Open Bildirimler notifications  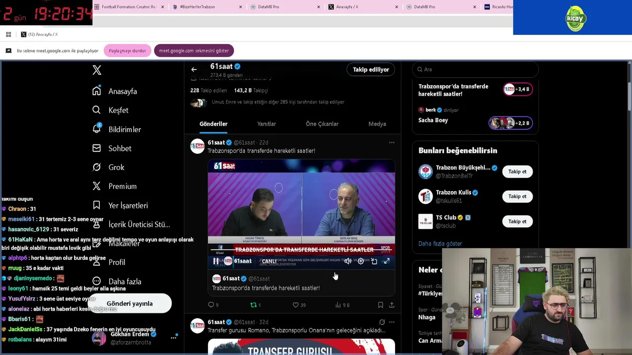117,129
